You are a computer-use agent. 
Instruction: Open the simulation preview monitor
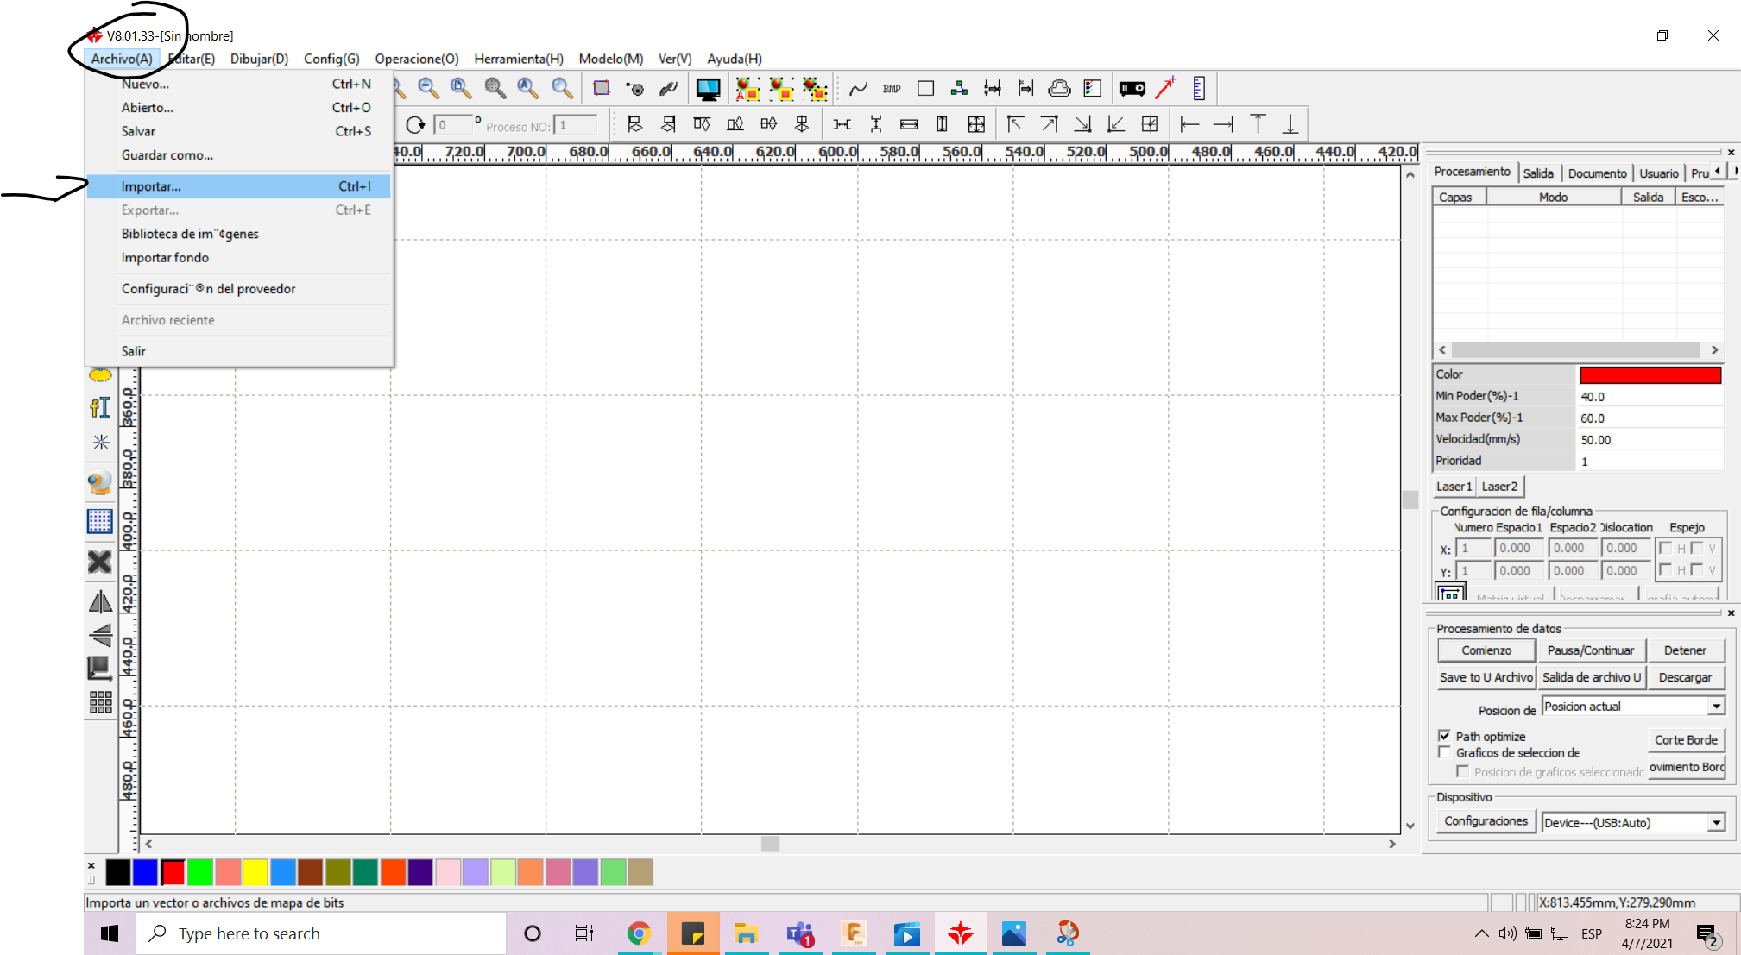[709, 88]
